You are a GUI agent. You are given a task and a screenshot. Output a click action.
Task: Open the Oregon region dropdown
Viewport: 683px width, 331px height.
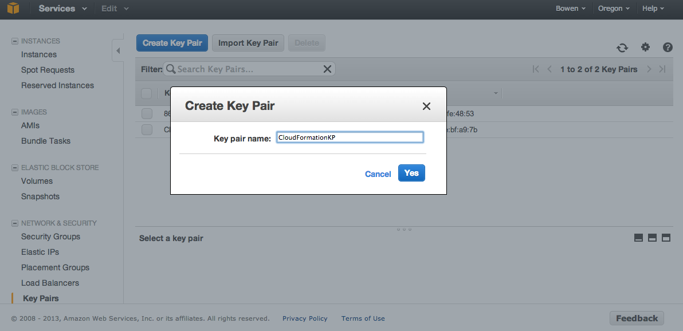coord(614,8)
